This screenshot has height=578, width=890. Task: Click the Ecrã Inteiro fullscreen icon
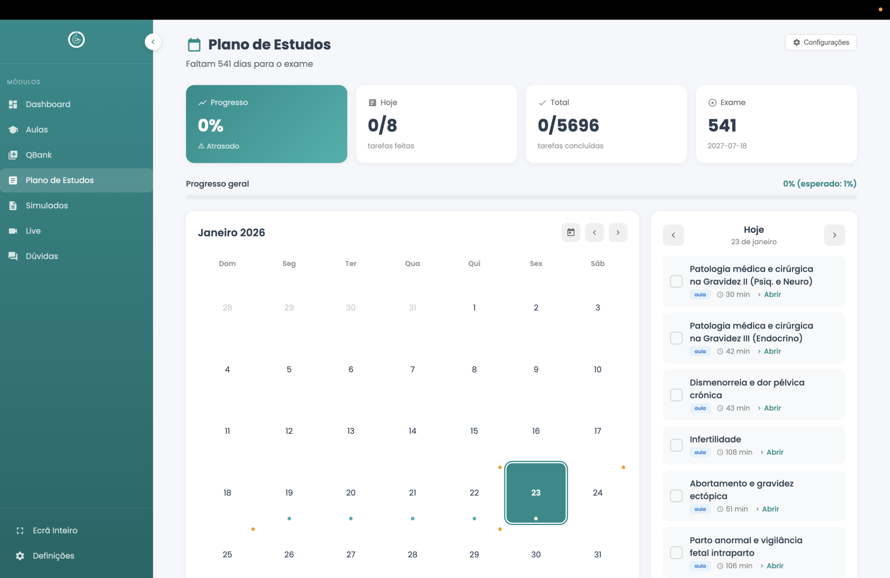pos(20,530)
